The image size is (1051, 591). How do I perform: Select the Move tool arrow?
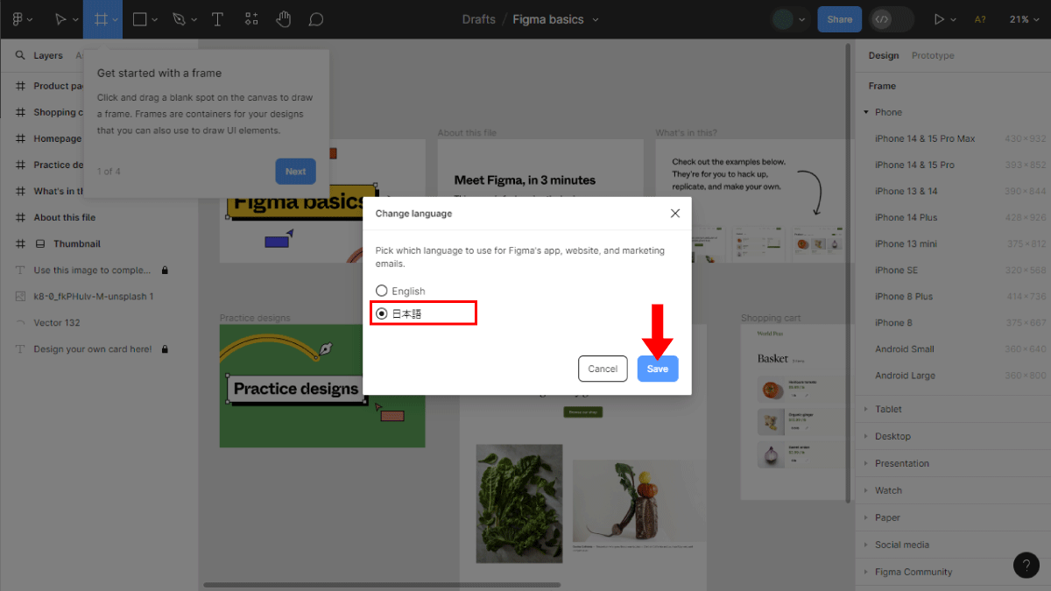tap(60, 19)
